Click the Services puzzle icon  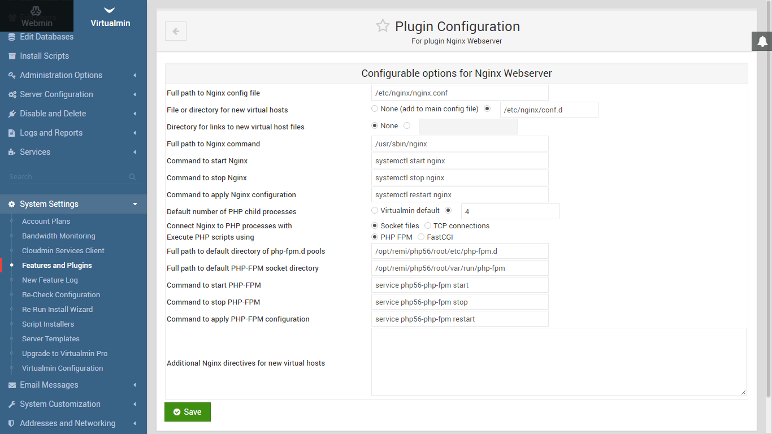pyautogui.click(x=12, y=152)
